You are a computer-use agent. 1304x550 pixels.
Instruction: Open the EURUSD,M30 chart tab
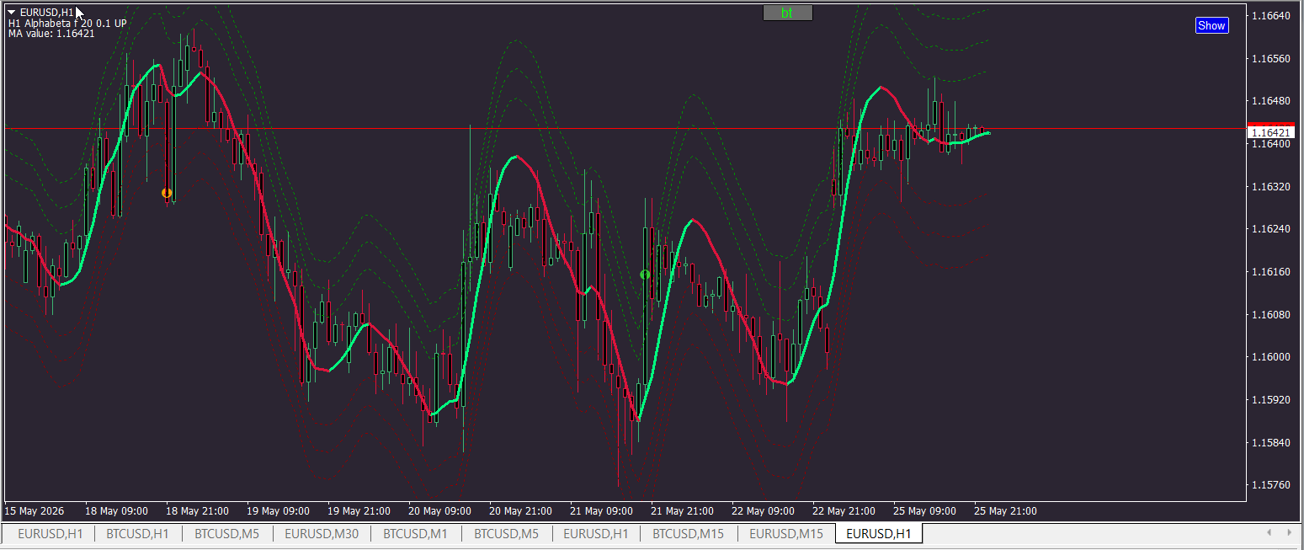pyautogui.click(x=322, y=533)
